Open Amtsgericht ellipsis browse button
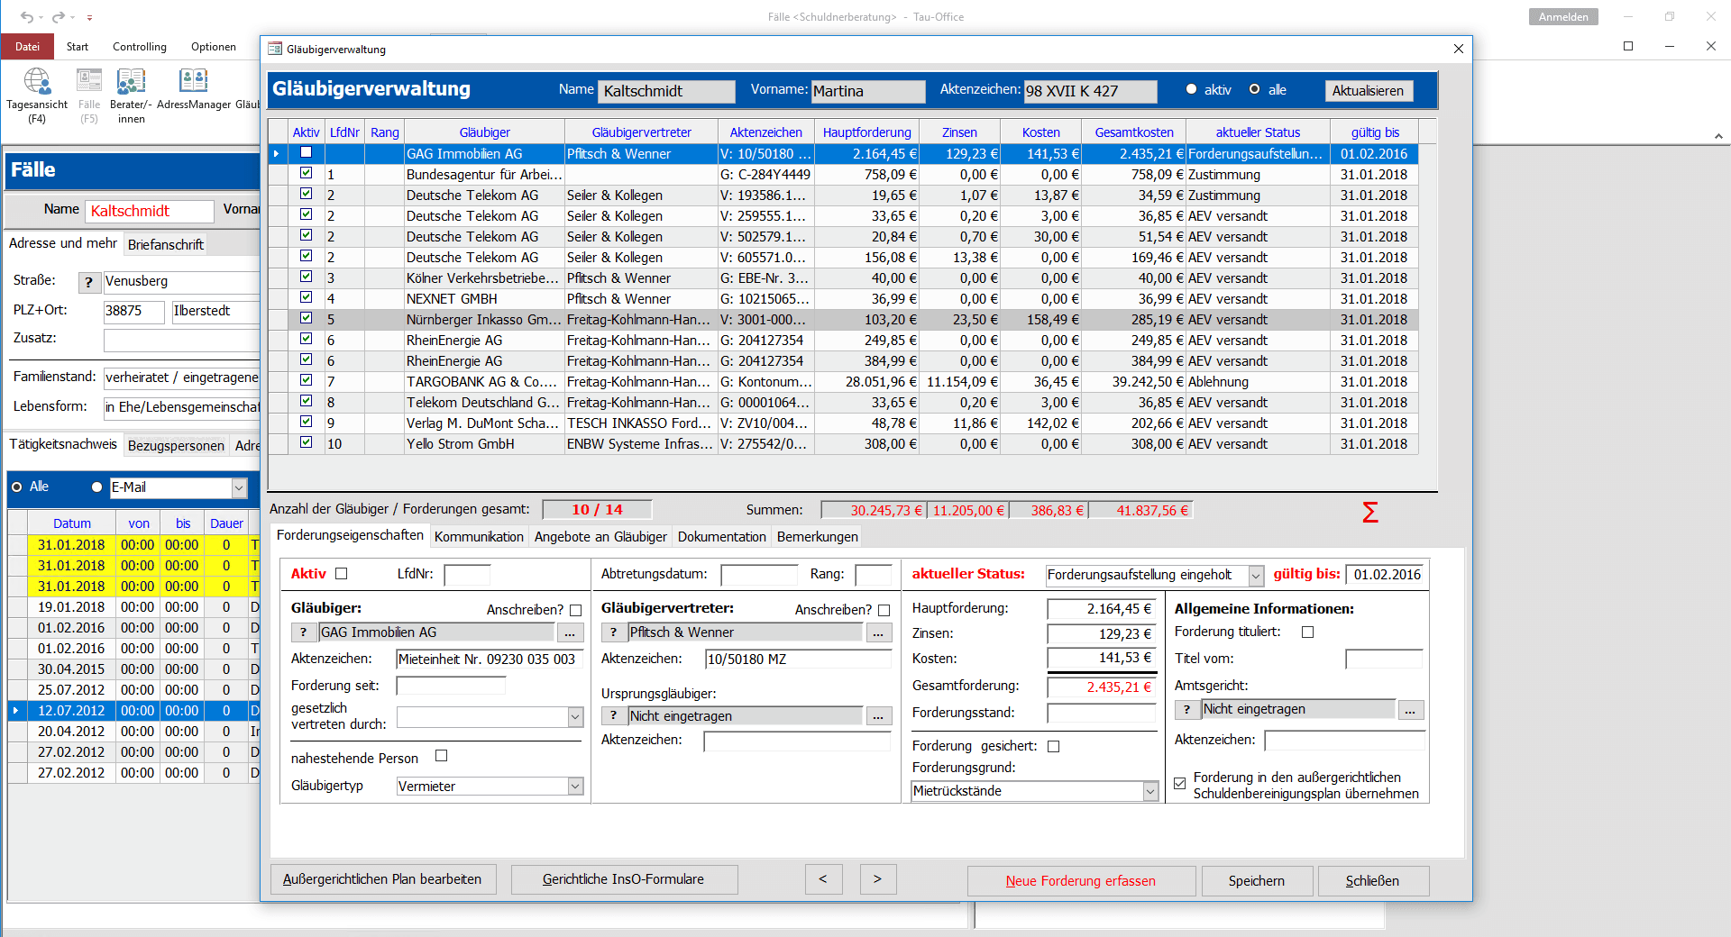 point(1410,711)
